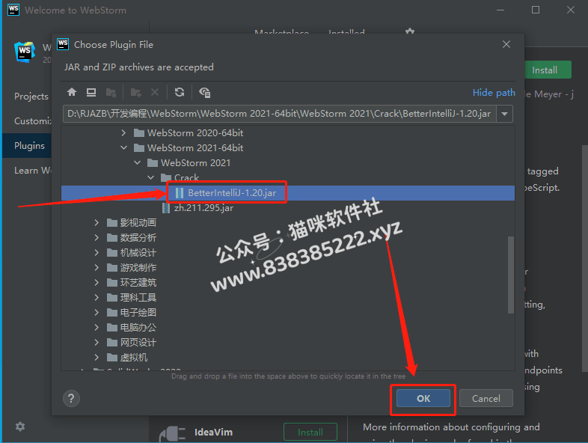588x443 pixels.
Task: Open Projects in Welcome sidebar
Action: click(31, 97)
